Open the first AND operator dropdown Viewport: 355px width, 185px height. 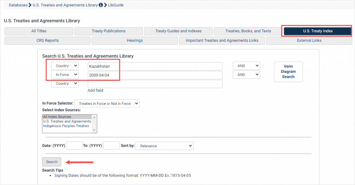(x=246, y=66)
